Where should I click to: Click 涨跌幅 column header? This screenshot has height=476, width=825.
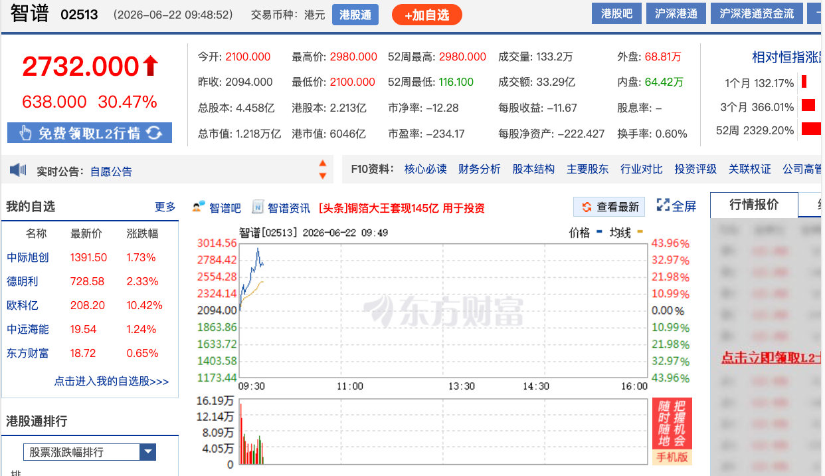pyautogui.click(x=142, y=233)
